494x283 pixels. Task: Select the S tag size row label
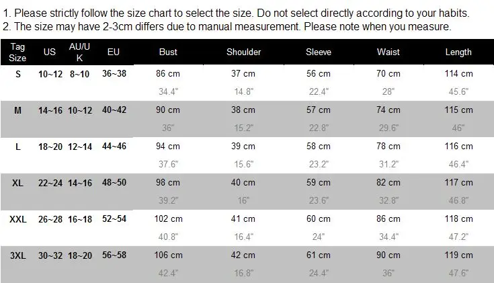click(18, 74)
